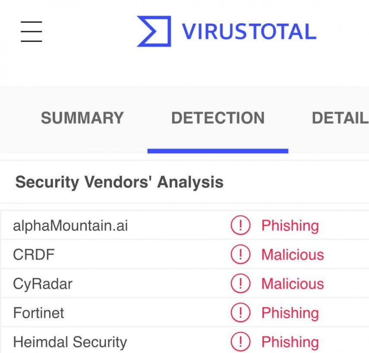Click the VIRUSTOTAL wordmark text
Image resolution: width=369 pixels, height=353 pixels.
249,32
